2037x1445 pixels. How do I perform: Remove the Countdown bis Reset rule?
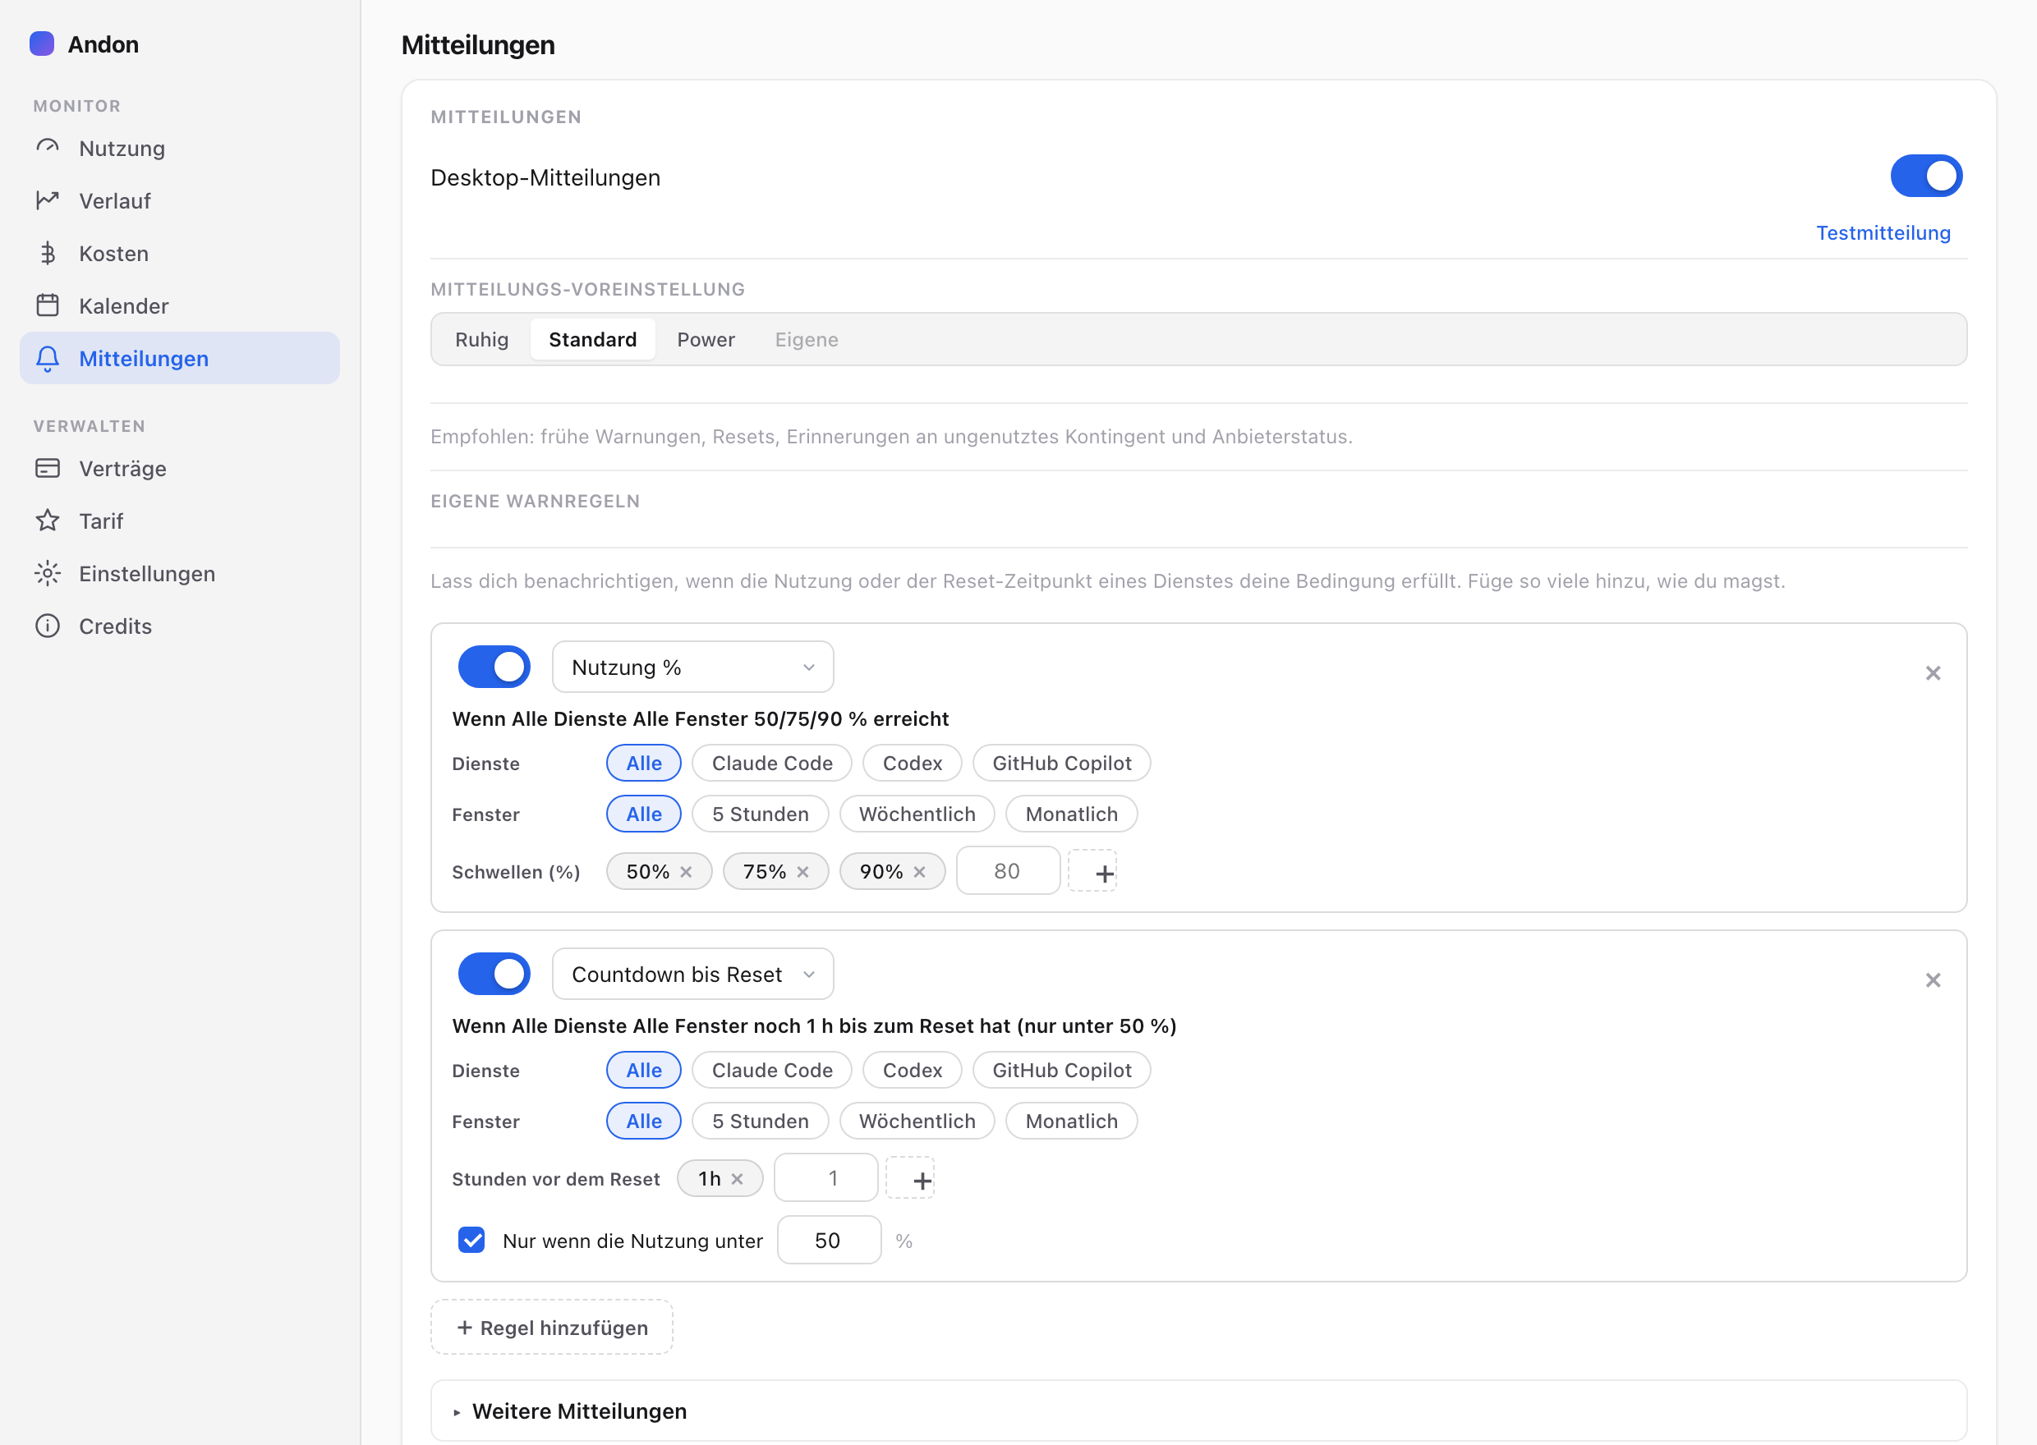tap(1932, 979)
